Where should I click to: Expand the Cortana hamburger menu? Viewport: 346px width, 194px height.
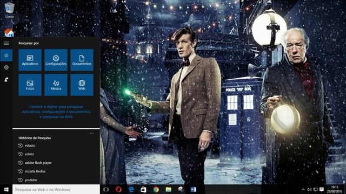[x=6, y=43]
